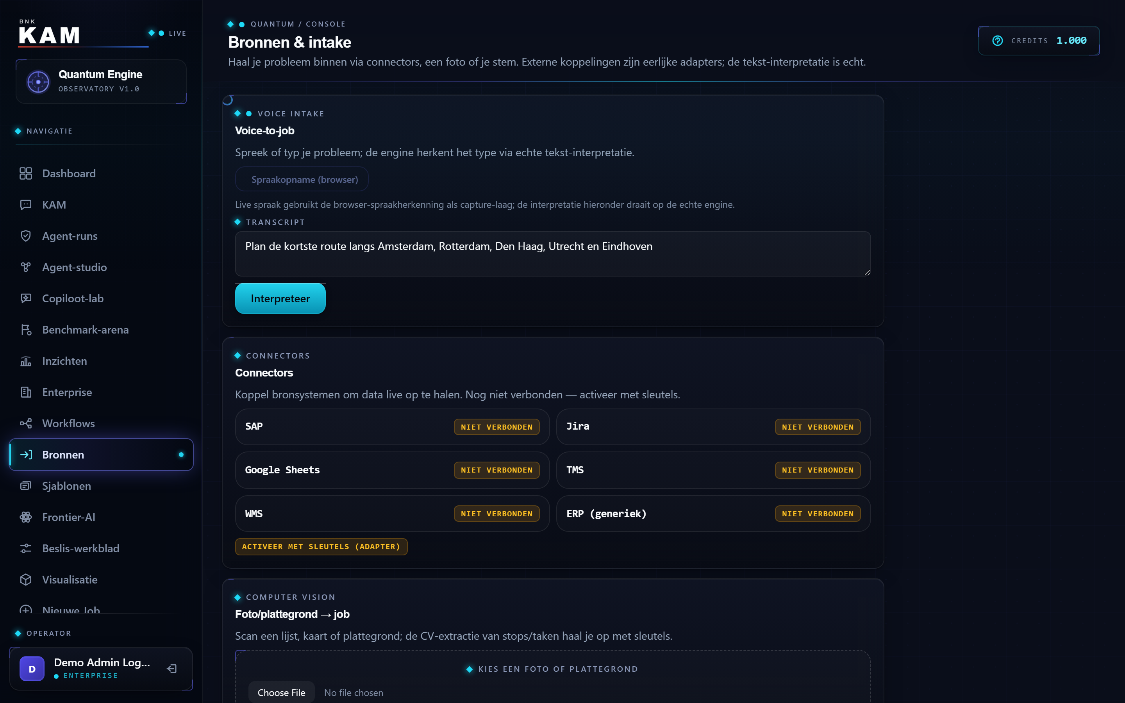This screenshot has width=1125, height=703.
Task: Select the SAP connector card
Action: tap(392, 426)
